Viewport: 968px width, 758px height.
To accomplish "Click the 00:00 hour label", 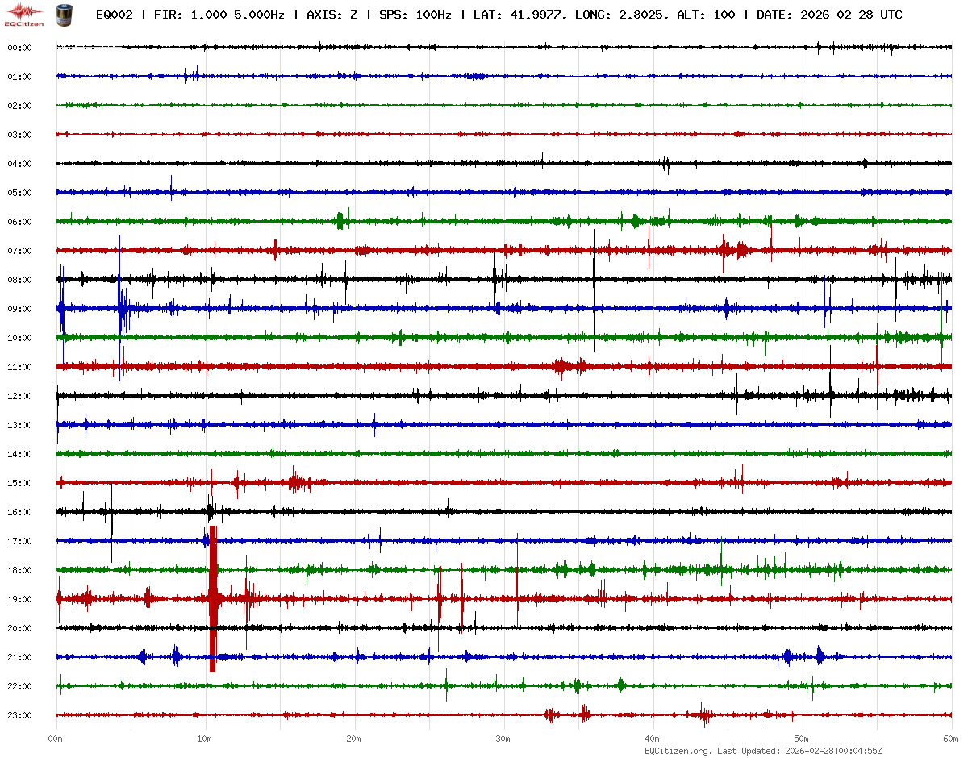I will 19,48.
